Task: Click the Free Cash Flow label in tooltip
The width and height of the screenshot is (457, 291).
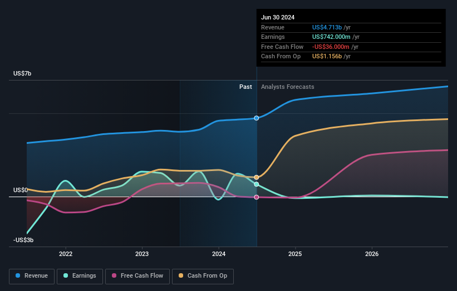Action: 282,47
